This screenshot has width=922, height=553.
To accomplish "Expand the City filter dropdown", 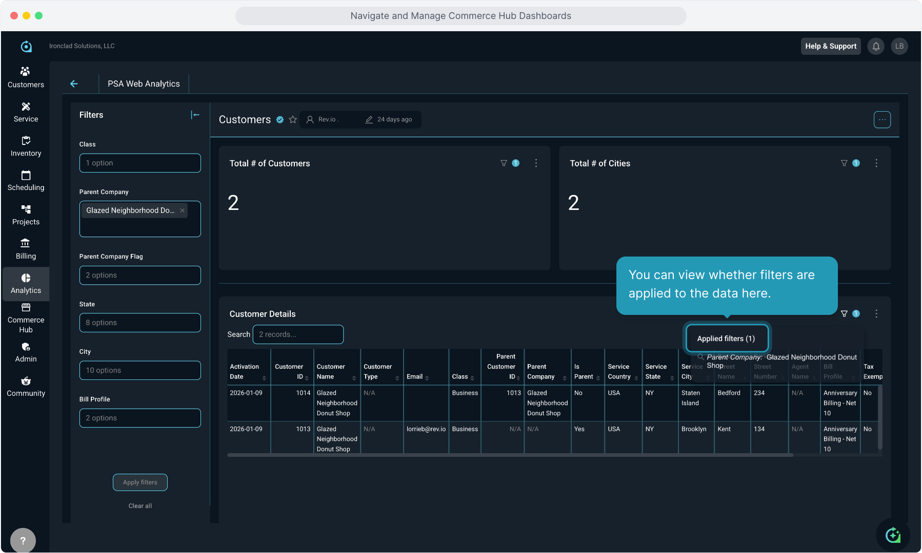I will pos(140,370).
